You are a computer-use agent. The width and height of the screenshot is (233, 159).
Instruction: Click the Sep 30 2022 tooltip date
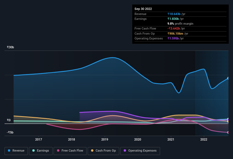(x=143, y=9)
